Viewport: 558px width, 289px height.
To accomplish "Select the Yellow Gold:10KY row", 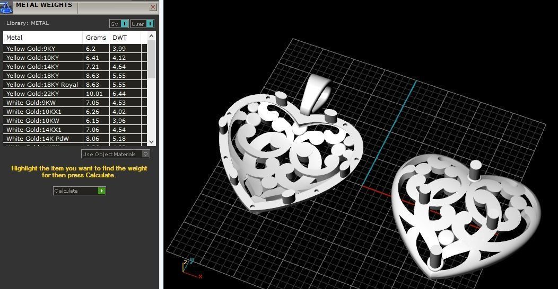I will coord(75,58).
